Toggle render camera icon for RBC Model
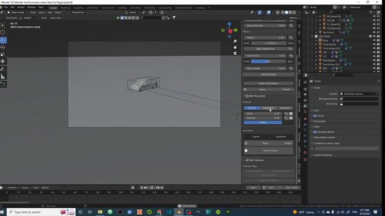 pos(378,36)
